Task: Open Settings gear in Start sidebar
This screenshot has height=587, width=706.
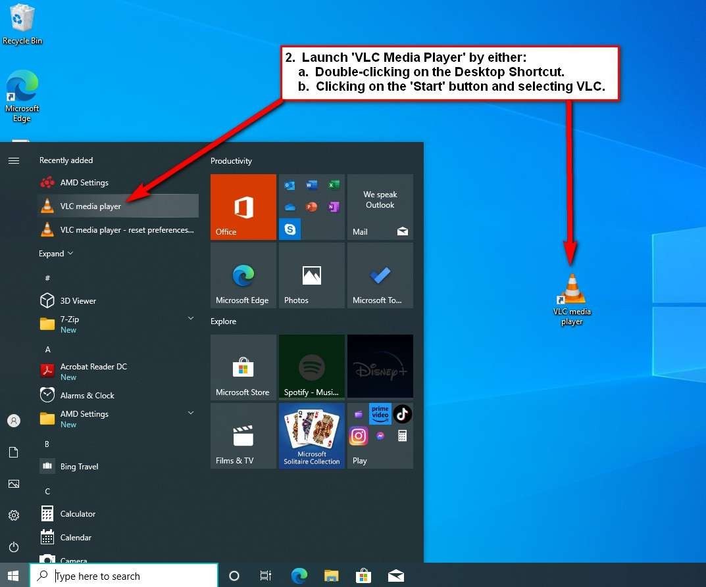Action: click(14, 515)
